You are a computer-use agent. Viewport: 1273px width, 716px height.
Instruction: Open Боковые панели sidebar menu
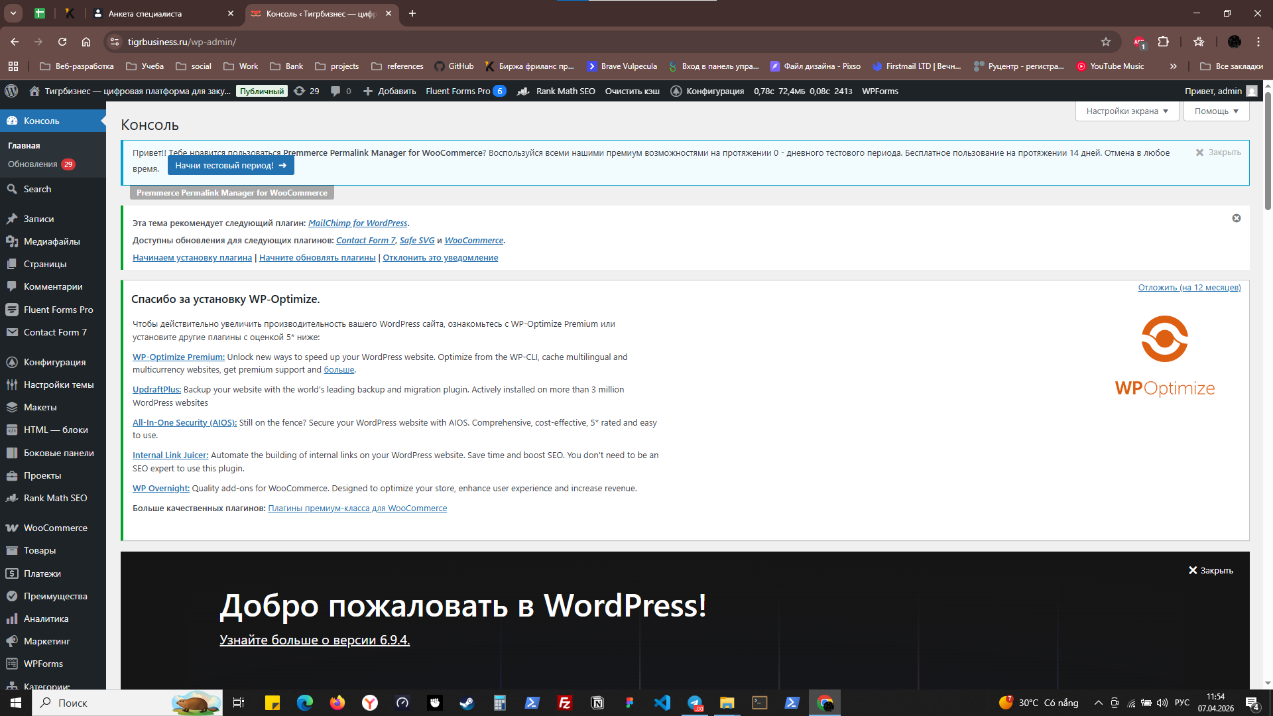53,453
